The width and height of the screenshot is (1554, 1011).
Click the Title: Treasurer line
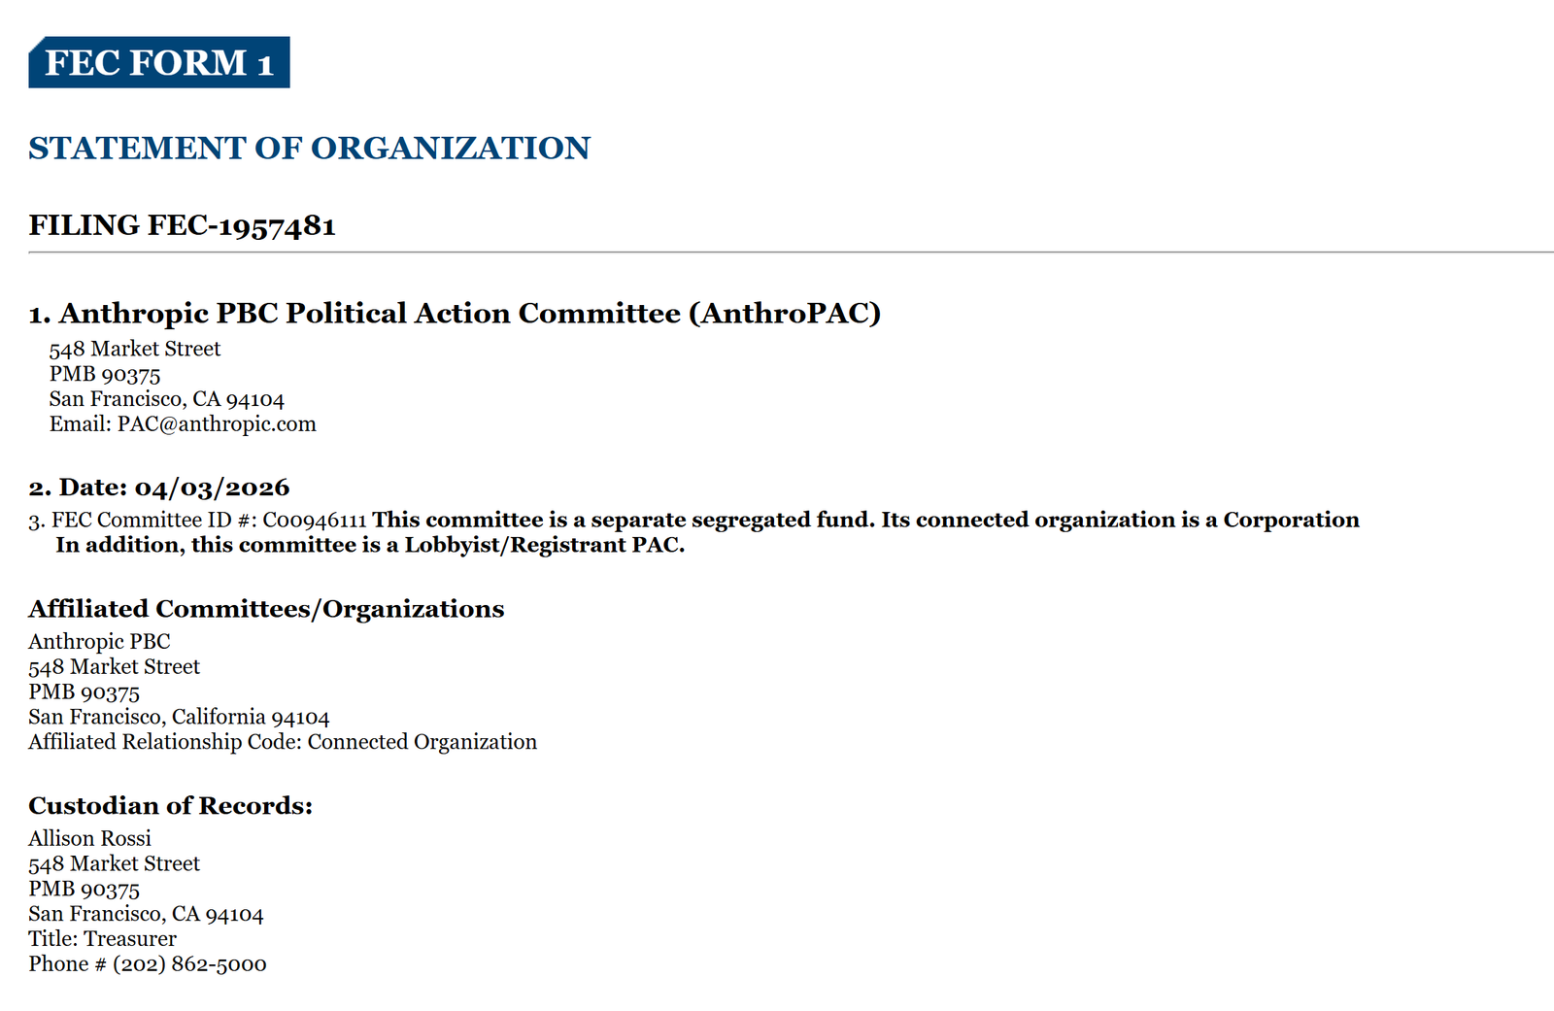click(x=102, y=939)
